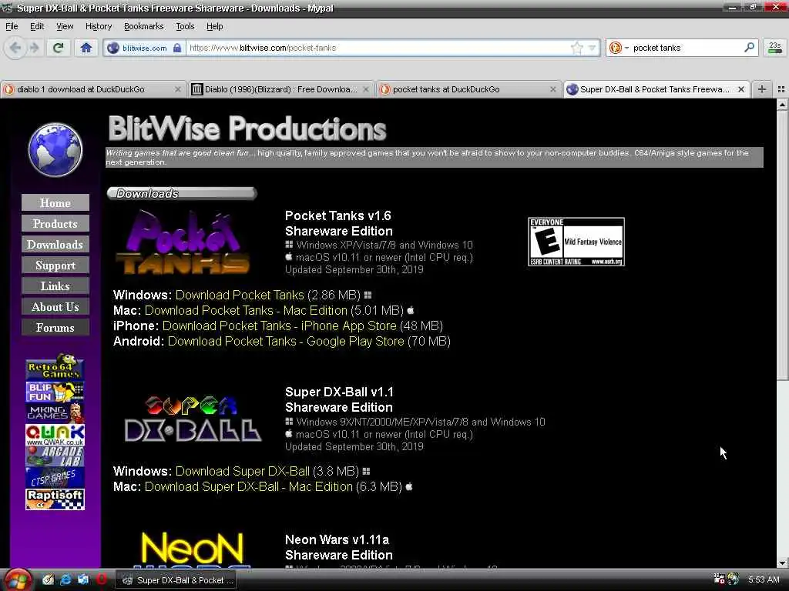
Task: Open the Help menu
Action: tap(214, 26)
